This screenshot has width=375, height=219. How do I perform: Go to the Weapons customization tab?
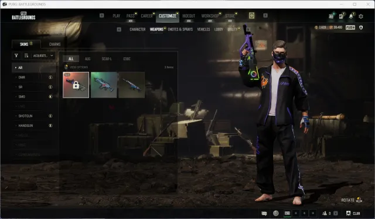pyautogui.click(x=156, y=29)
